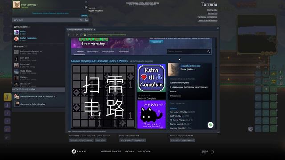
Task: Click the open community hub button
Action: click(x=133, y=140)
